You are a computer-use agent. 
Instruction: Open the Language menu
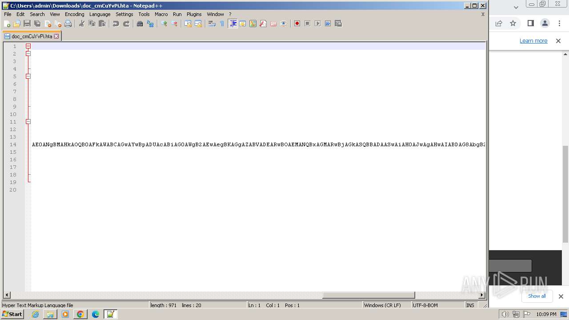point(100,14)
